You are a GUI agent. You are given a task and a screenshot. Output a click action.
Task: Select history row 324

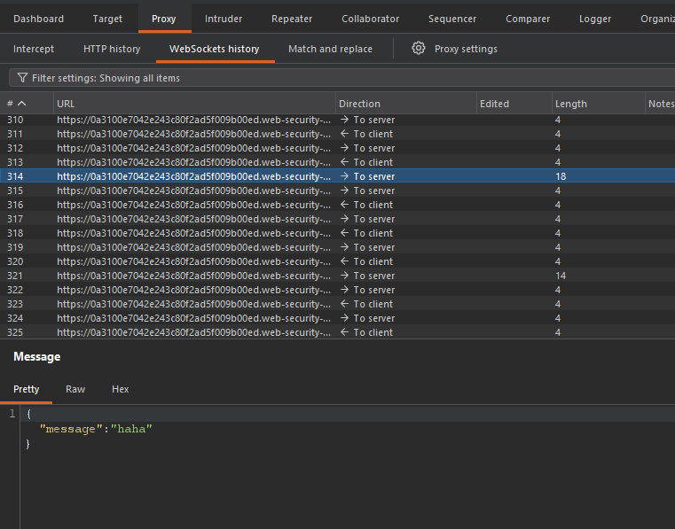[x=337, y=318]
